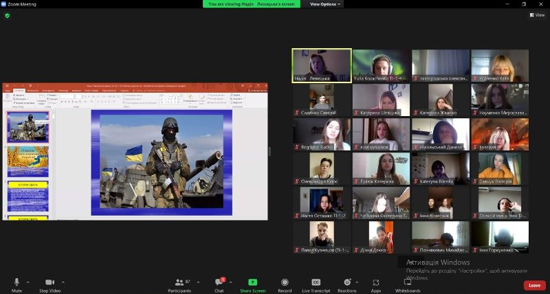
Task: Click muted mic icon on Катерина Жванко tile
Action: pyautogui.click(x=416, y=113)
